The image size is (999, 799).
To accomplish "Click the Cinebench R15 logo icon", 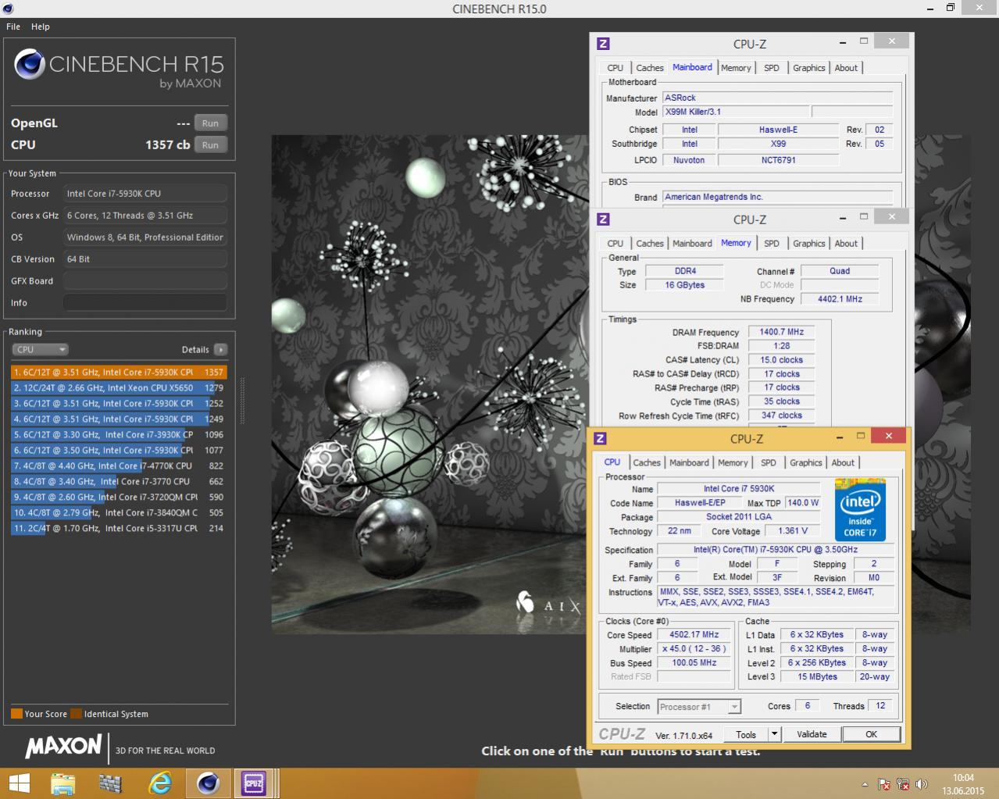I will (x=30, y=65).
